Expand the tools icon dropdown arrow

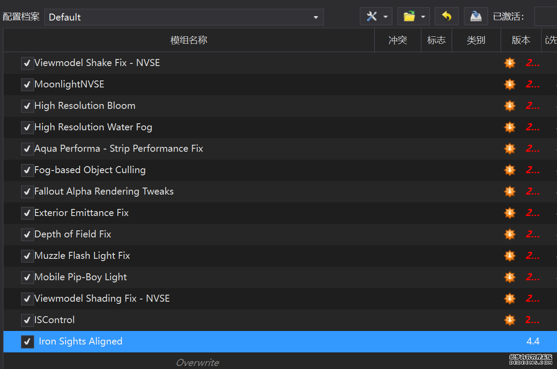click(x=385, y=17)
